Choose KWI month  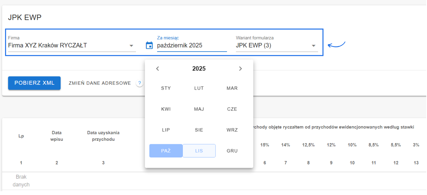[x=166, y=109]
